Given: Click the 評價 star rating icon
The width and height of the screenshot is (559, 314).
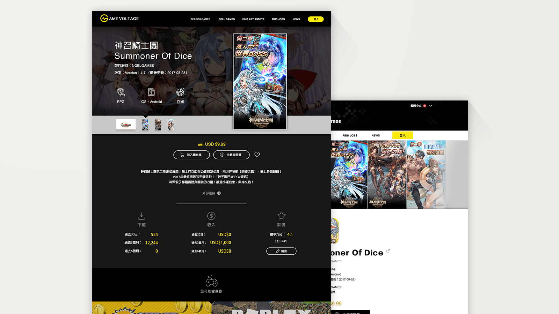Looking at the screenshot, I should (281, 216).
